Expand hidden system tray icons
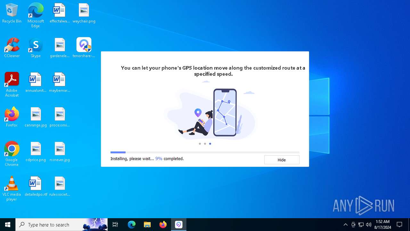This screenshot has height=231, width=410. 345,225
